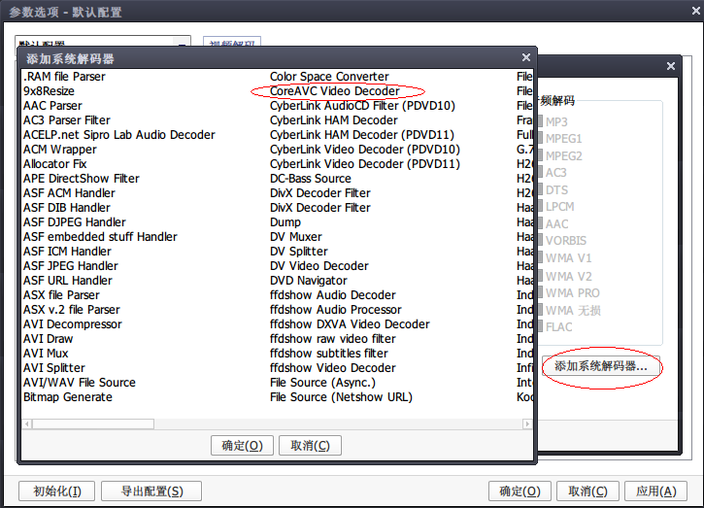Screen dimensions: 704x508
Task: Click the decoder list horizontal scrollbar thumb
Action: [93, 424]
